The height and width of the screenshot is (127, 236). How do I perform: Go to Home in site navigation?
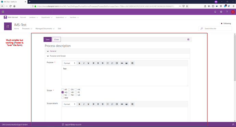pyautogui.click(x=16, y=29)
